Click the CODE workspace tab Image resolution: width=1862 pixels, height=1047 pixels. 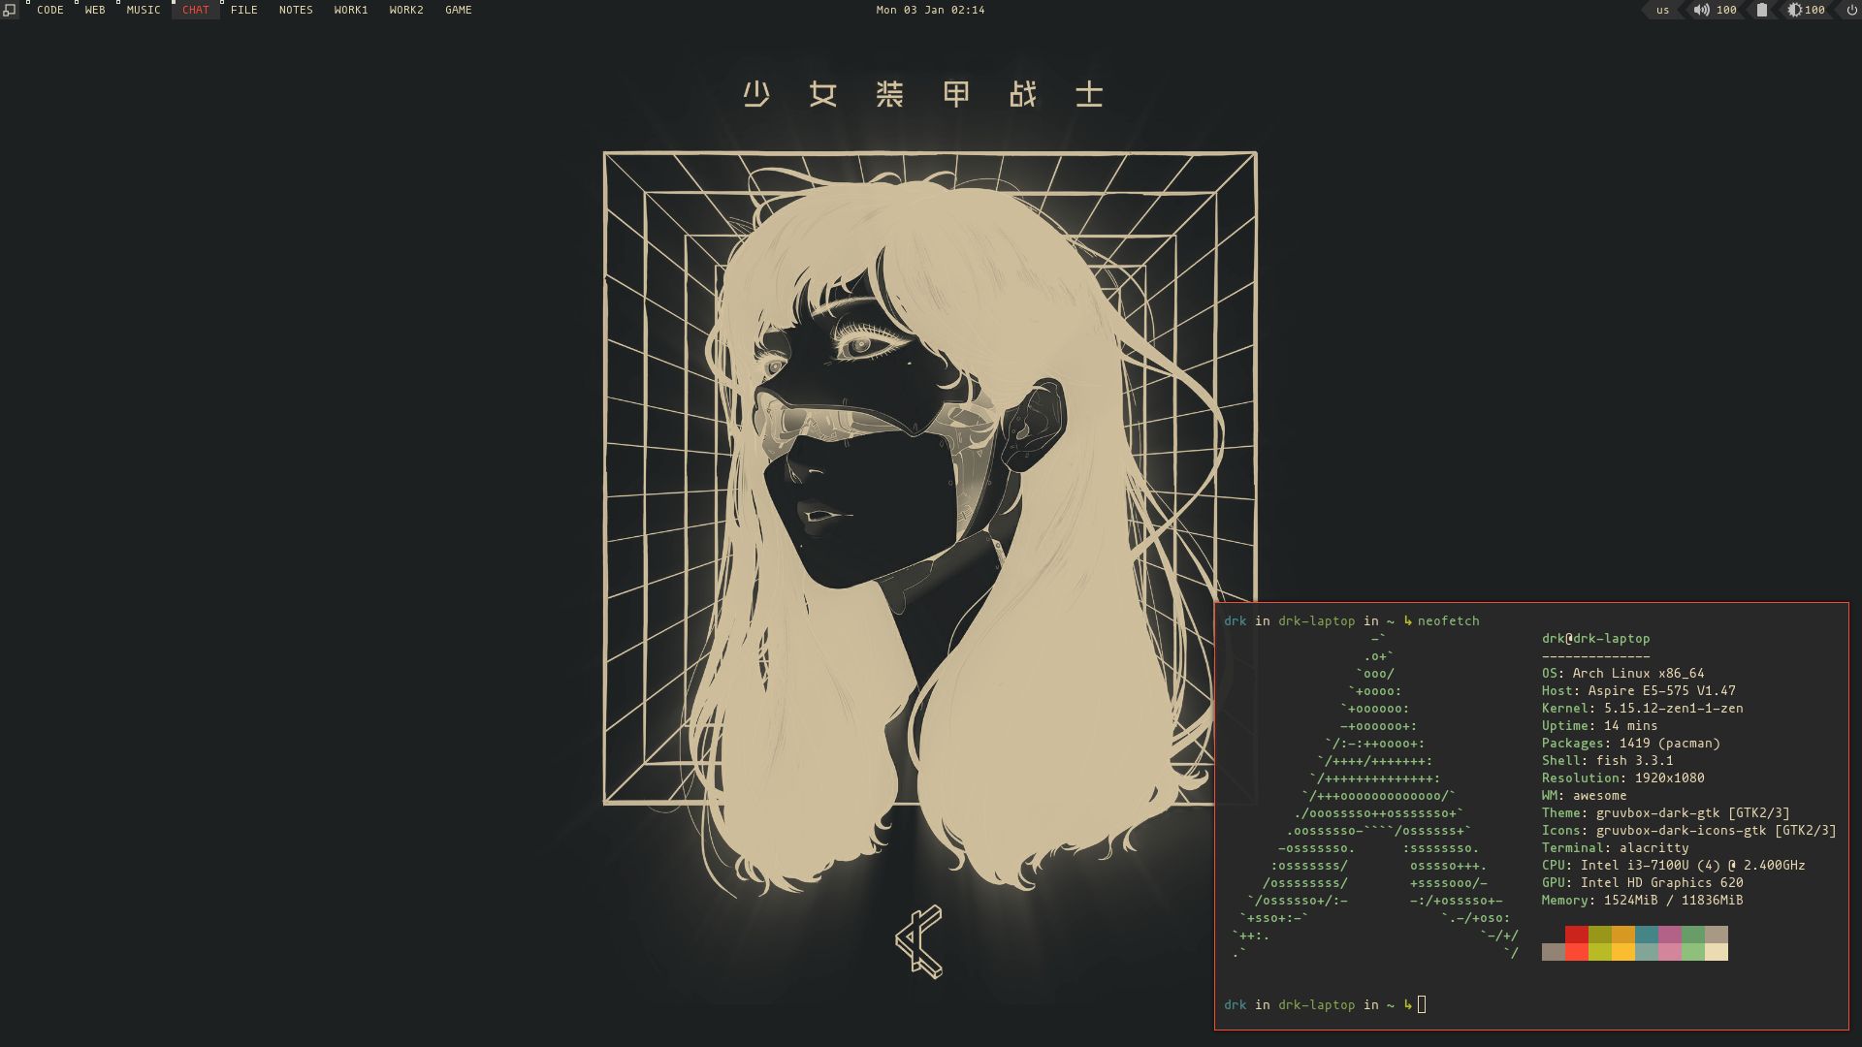(49, 11)
